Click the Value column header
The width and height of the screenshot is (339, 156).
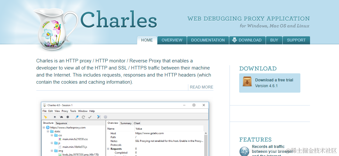[x=169, y=129]
